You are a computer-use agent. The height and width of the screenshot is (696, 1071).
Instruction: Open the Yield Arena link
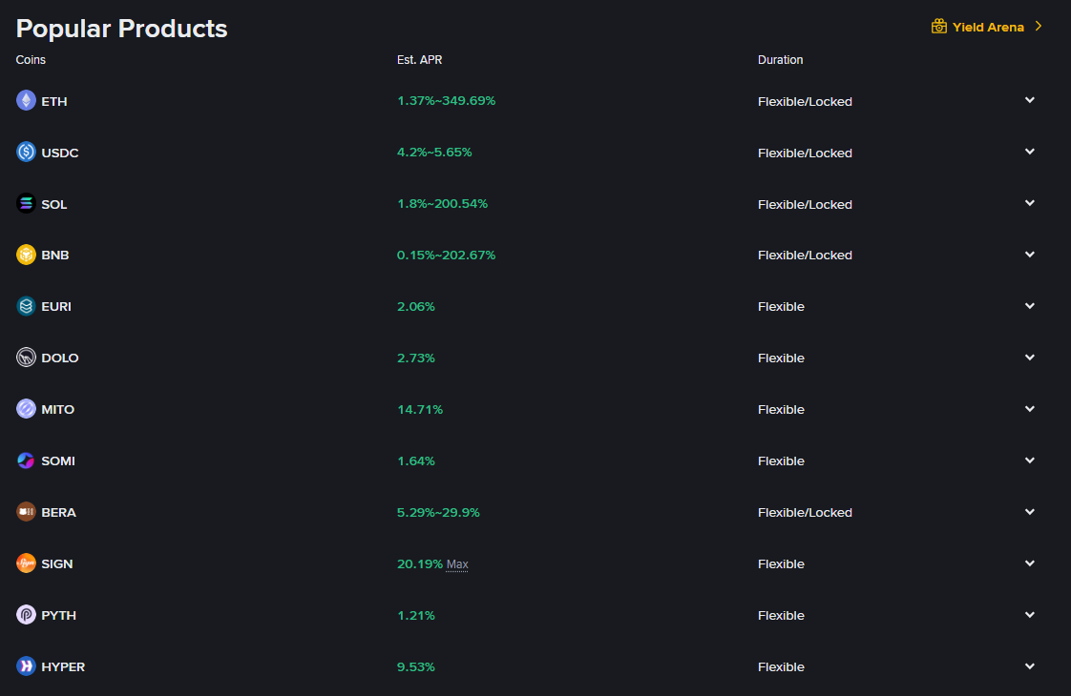(x=988, y=27)
